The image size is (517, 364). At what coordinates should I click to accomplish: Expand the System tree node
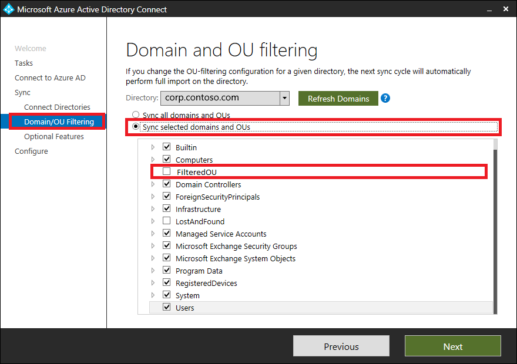click(x=153, y=295)
